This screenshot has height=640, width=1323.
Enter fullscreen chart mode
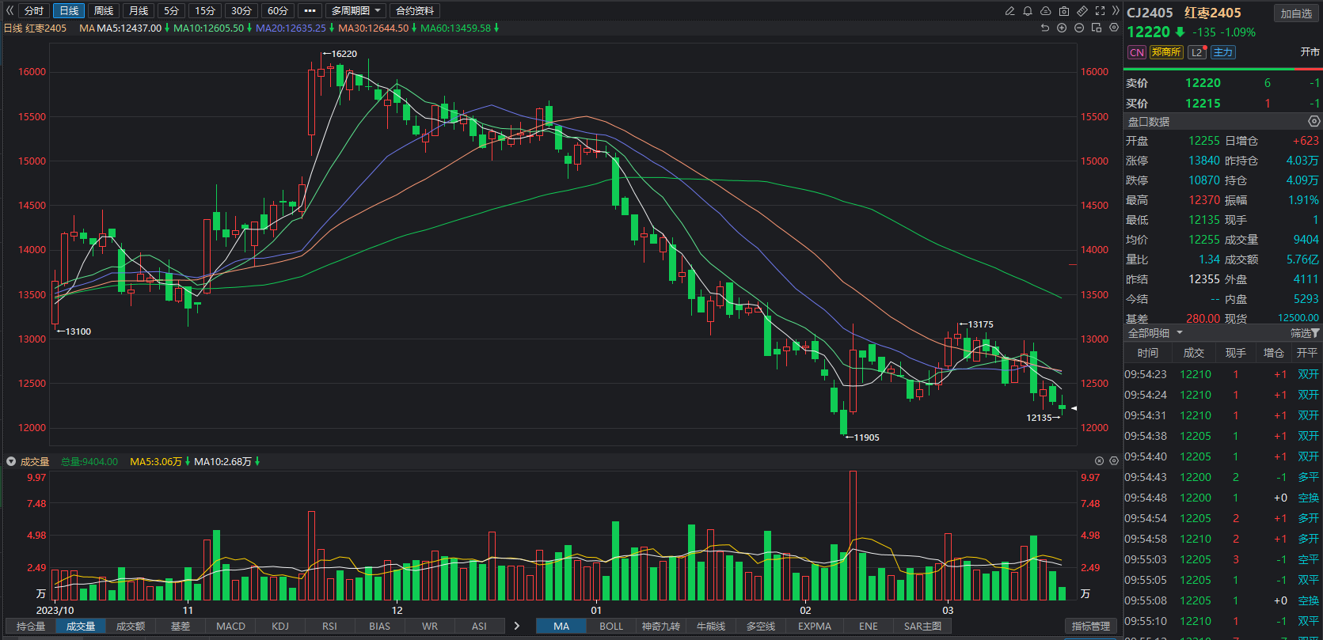[x=1100, y=11]
